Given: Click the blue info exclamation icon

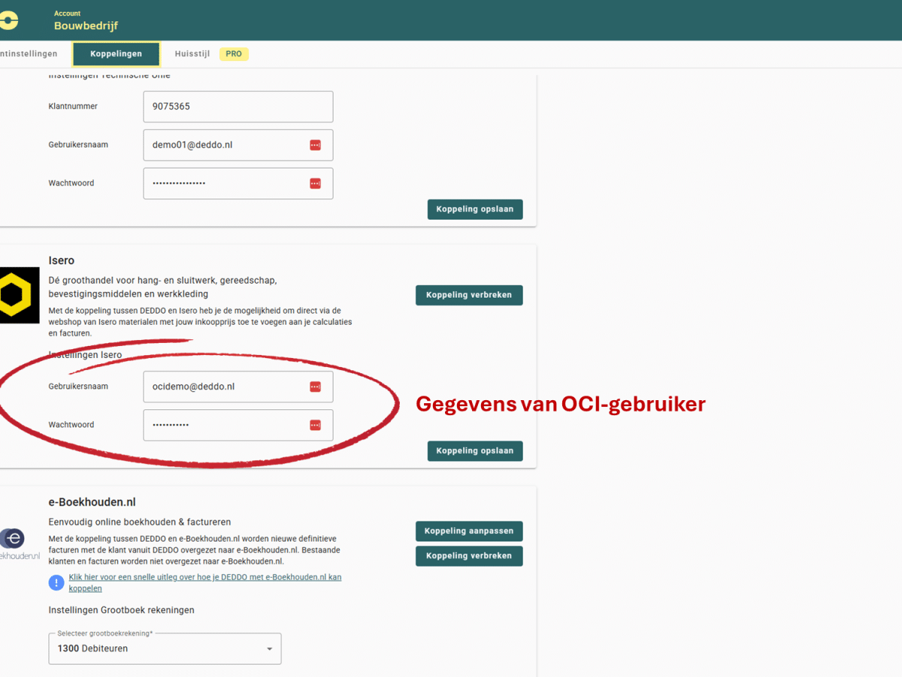Looking at the screenshot, I should (56, 582).
